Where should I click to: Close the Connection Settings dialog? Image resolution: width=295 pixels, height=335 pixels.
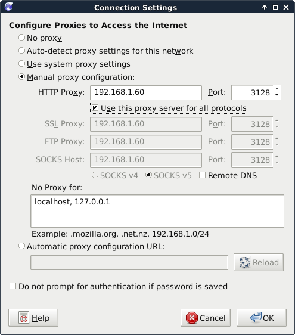(286, 7)
